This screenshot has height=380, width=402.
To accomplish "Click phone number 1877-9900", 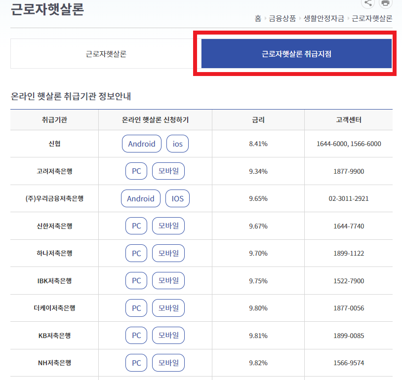I will (x=349, y=171).
